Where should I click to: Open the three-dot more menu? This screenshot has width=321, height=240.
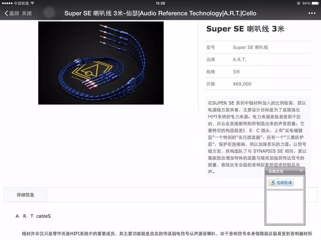tap(312, 13)
